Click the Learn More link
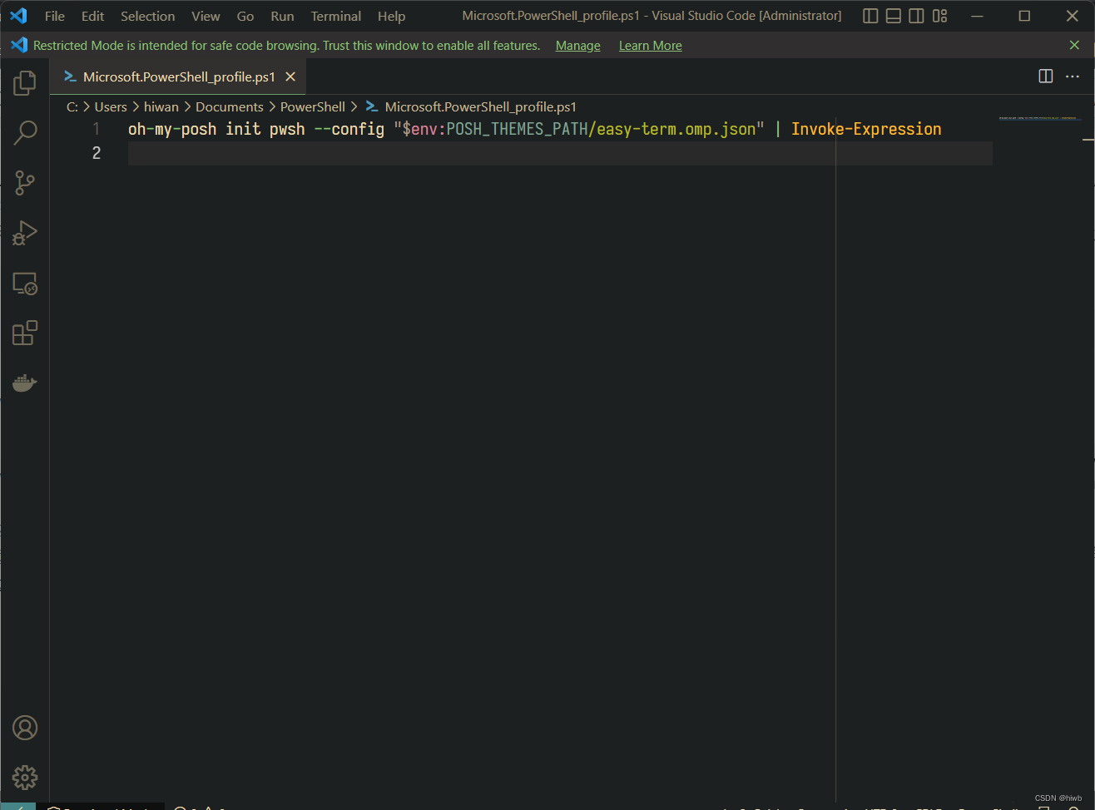This screenshot has height=810, width=1095. (651, 46)
